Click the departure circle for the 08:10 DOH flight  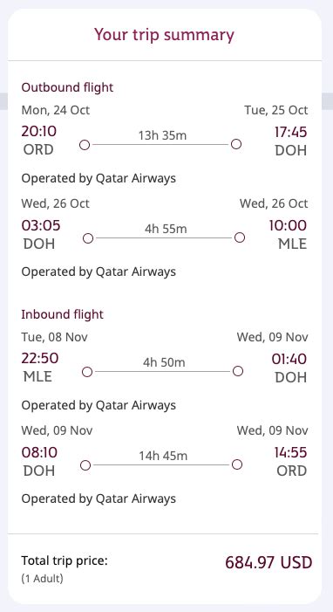tap(85, 465)
